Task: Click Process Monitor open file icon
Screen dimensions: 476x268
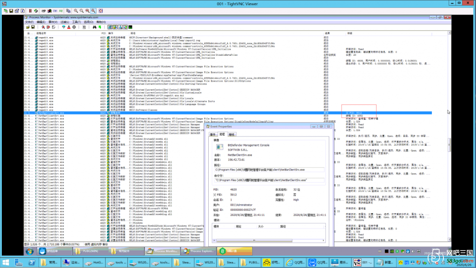Action: point(28,27)
